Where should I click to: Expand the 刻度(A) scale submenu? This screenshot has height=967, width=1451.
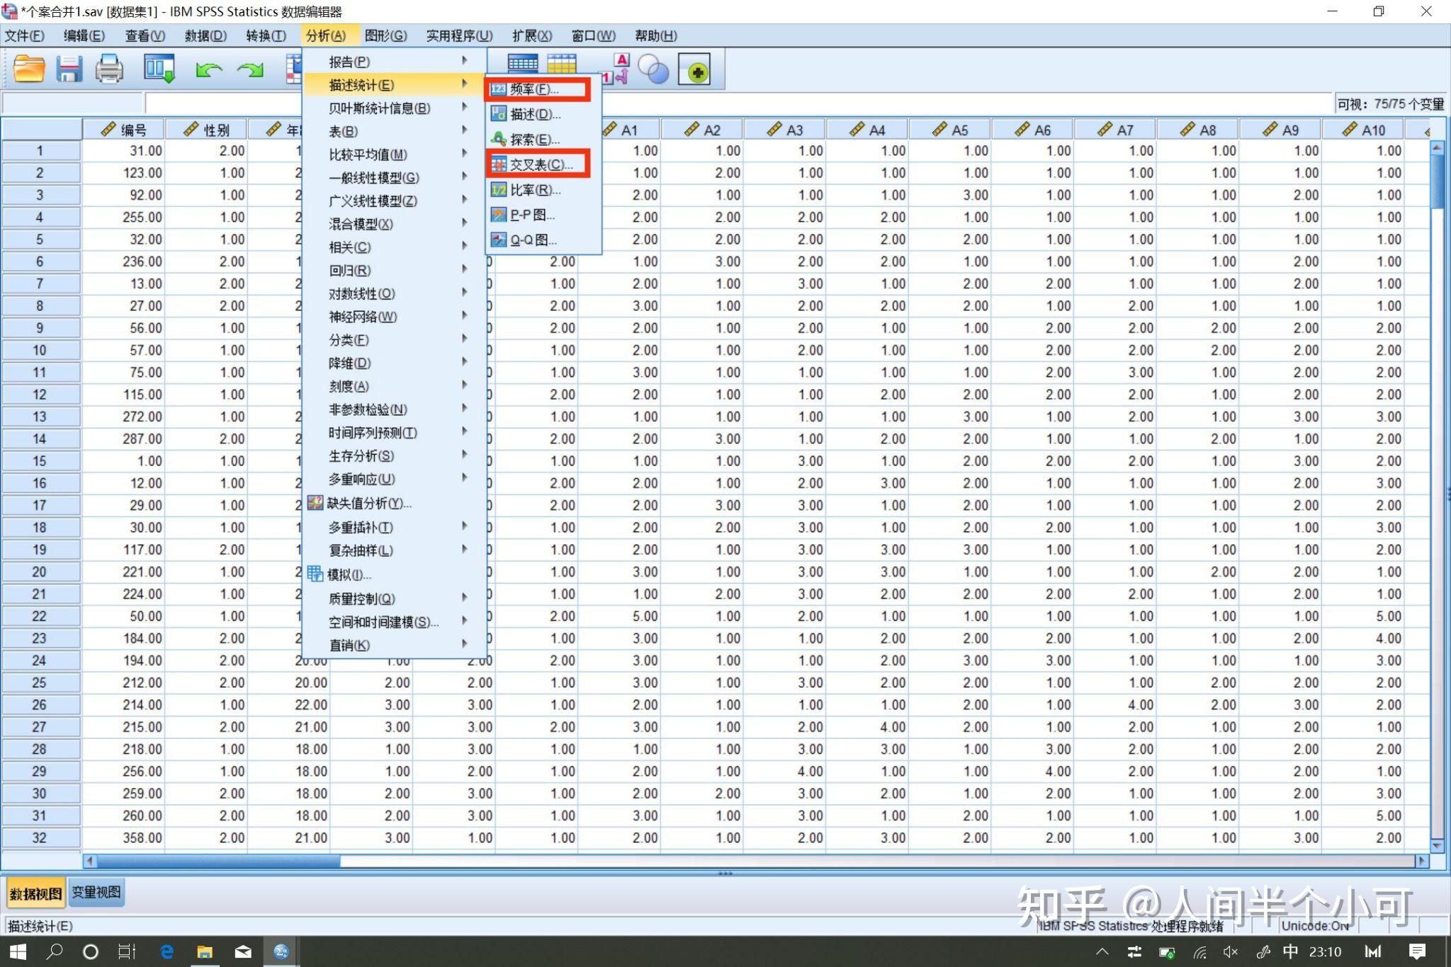(394, 386)
